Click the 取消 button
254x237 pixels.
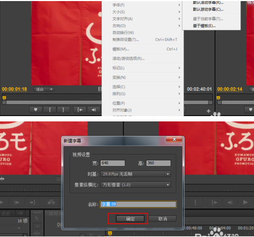(x=162, y=219)
